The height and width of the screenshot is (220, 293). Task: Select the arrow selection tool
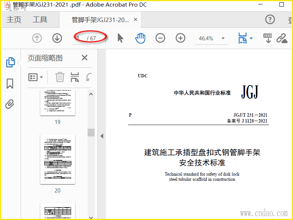(x=120, y=38)
